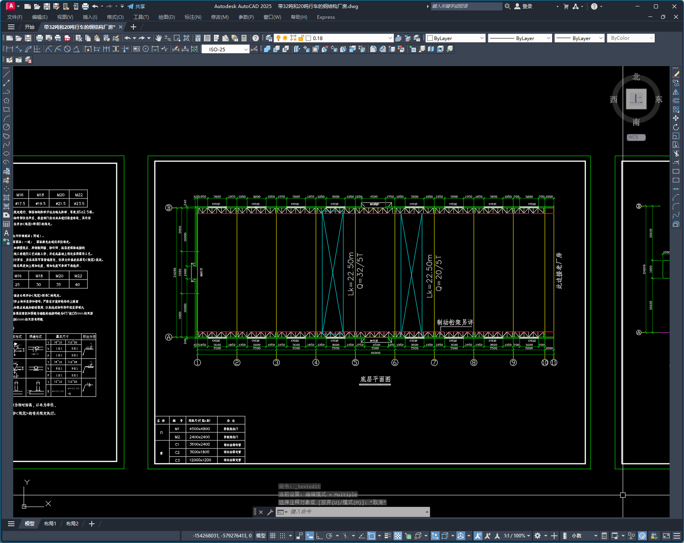Image resolution: width=684 pixels, height=543 pixels.
Task: Click the Save icon in standard toolbar
Action: pyautogui.click(x=28, y=38)
